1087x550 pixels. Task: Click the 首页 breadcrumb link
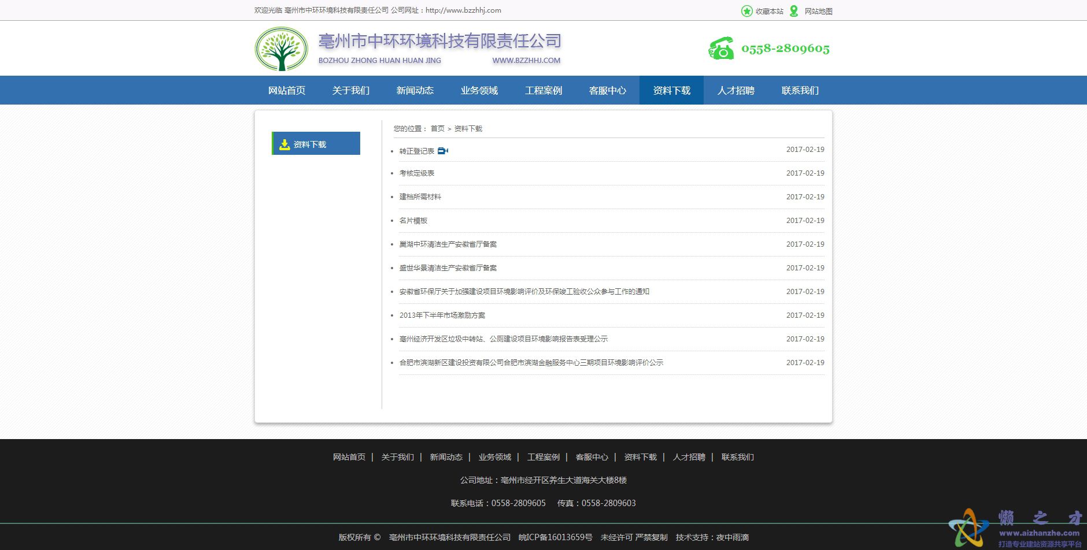437,129
